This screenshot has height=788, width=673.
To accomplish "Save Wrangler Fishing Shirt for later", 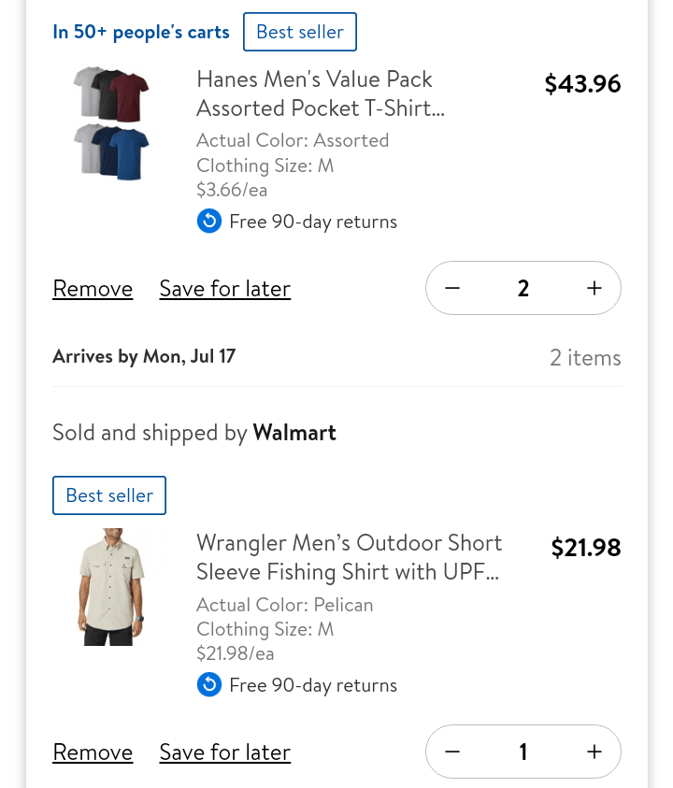I will click(224, 752).
